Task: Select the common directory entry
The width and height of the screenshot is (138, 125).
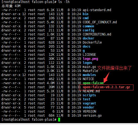Action: [x=88, y=26]
